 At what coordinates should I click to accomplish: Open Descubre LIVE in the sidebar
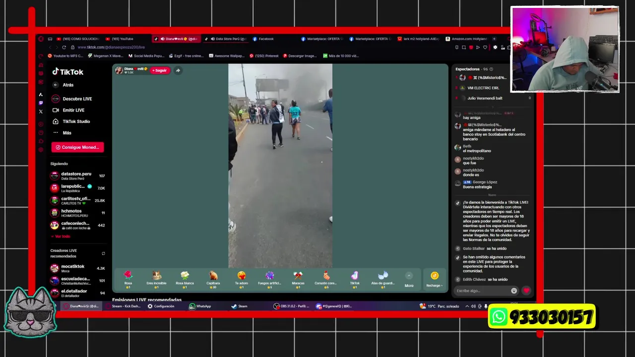coord(72,99)
